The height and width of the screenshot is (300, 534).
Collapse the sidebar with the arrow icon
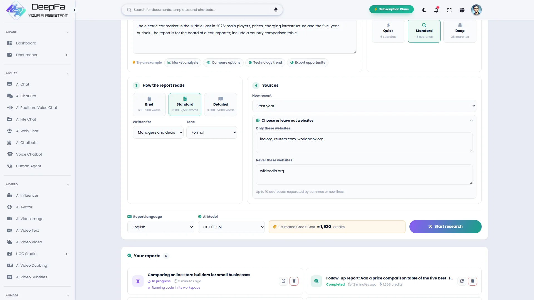pyautogui.click(x=75, y=10)
